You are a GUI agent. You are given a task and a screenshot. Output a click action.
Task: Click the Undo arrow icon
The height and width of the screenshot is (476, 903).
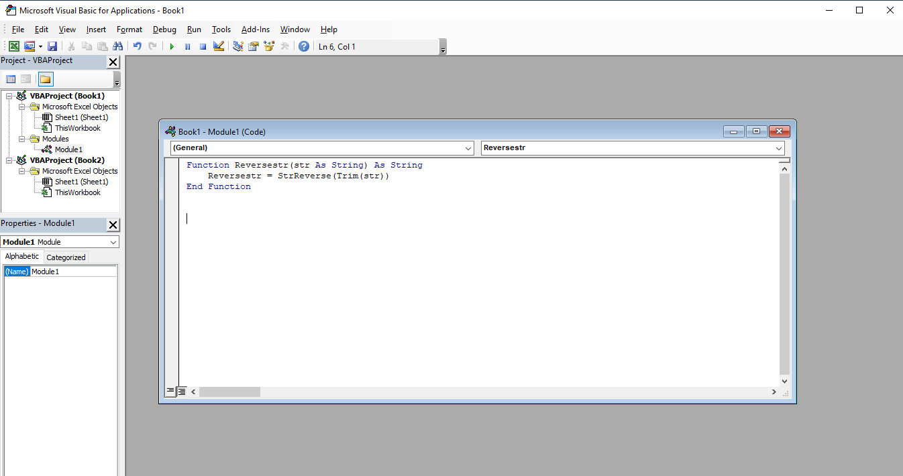click(x=137, y=46)
